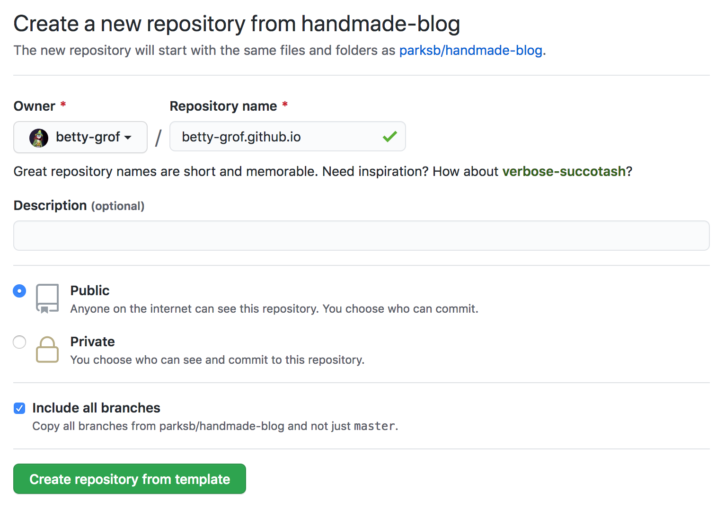Click 'Anyone on the internet can see' description
Viewport: 725px width, 509px height.
[x=274, y=309]
